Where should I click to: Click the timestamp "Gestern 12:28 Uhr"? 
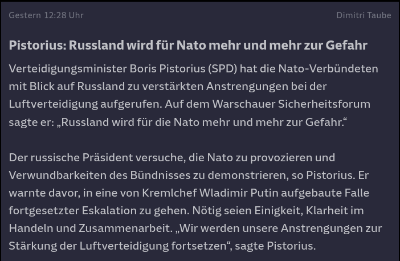tap(46, 15)
